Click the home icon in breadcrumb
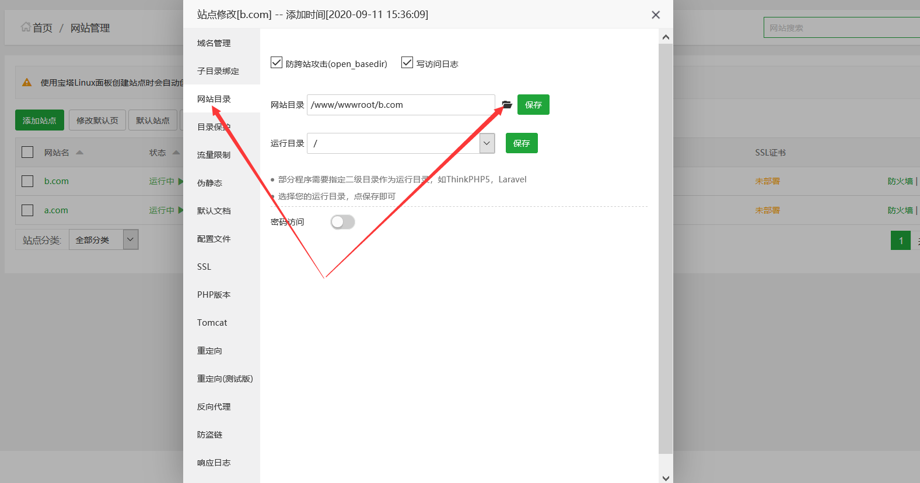This screenshot has width=920, height=483. 26,27
